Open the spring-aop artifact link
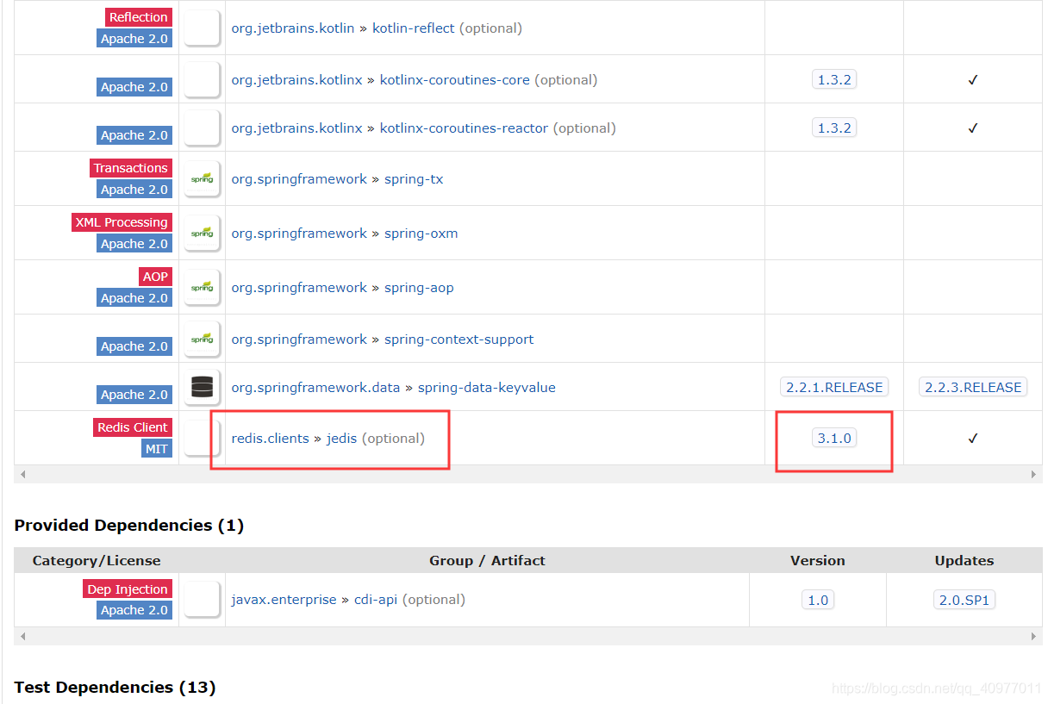1048x704 pixels. click(x=419, y=287)
